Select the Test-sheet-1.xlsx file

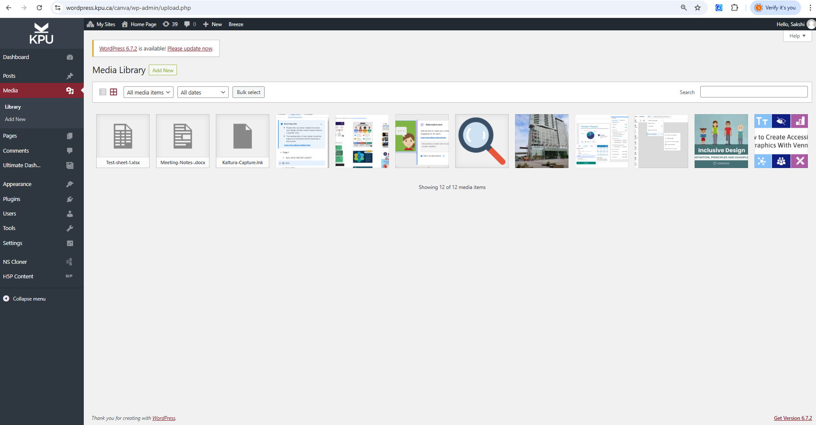coord(123,141)
